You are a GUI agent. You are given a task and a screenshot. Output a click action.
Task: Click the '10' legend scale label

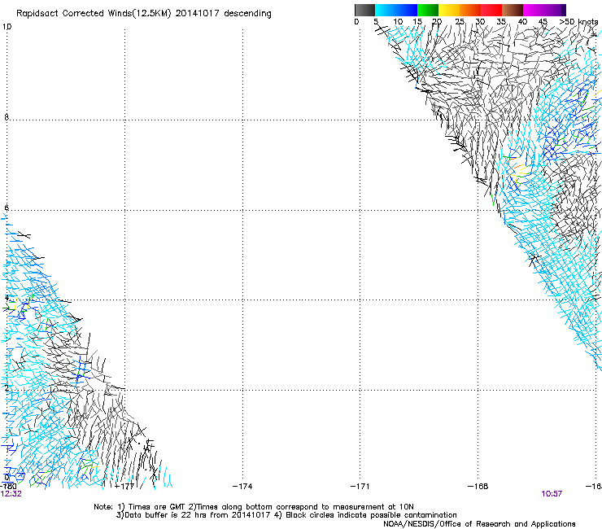[x=398, y=22]
